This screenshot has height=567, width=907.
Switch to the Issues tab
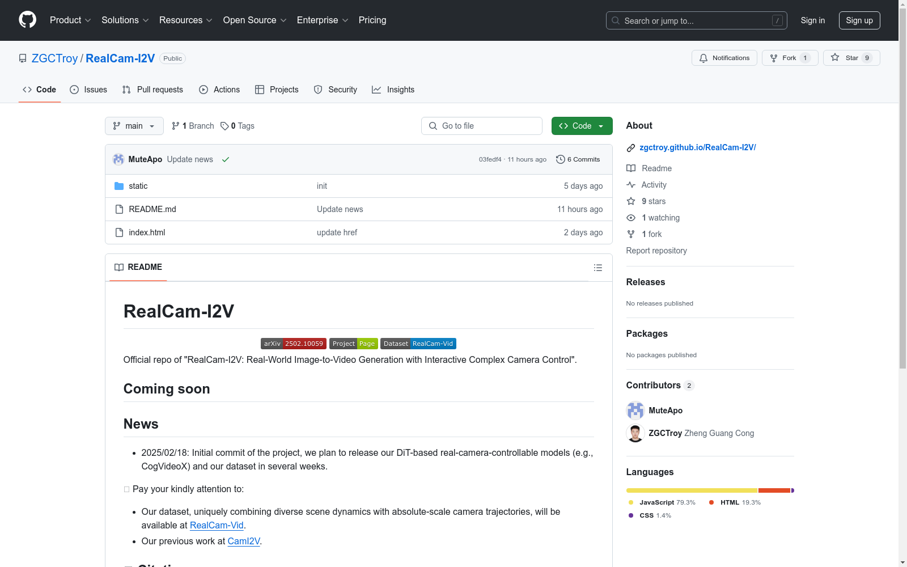click(x=88, y=90)
